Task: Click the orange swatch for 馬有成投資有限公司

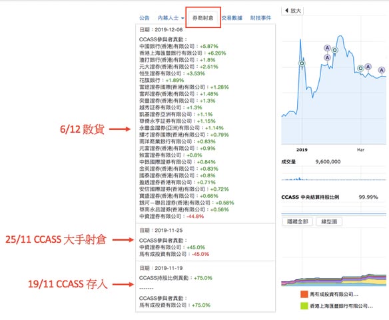Action: [x=304, y=294]
